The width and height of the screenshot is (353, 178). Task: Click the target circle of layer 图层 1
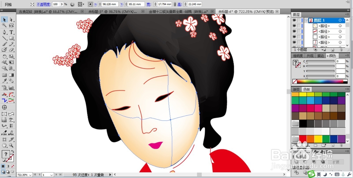(340, 20)
